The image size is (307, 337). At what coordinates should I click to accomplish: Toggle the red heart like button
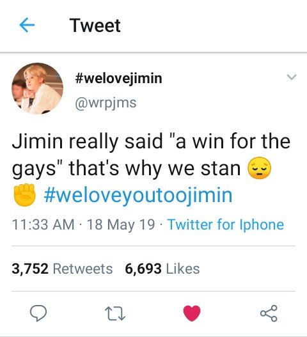tap(192, 313)
